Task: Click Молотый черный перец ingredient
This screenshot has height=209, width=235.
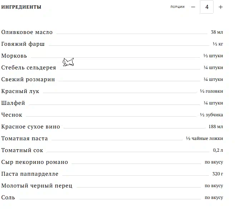Action: 37,186
